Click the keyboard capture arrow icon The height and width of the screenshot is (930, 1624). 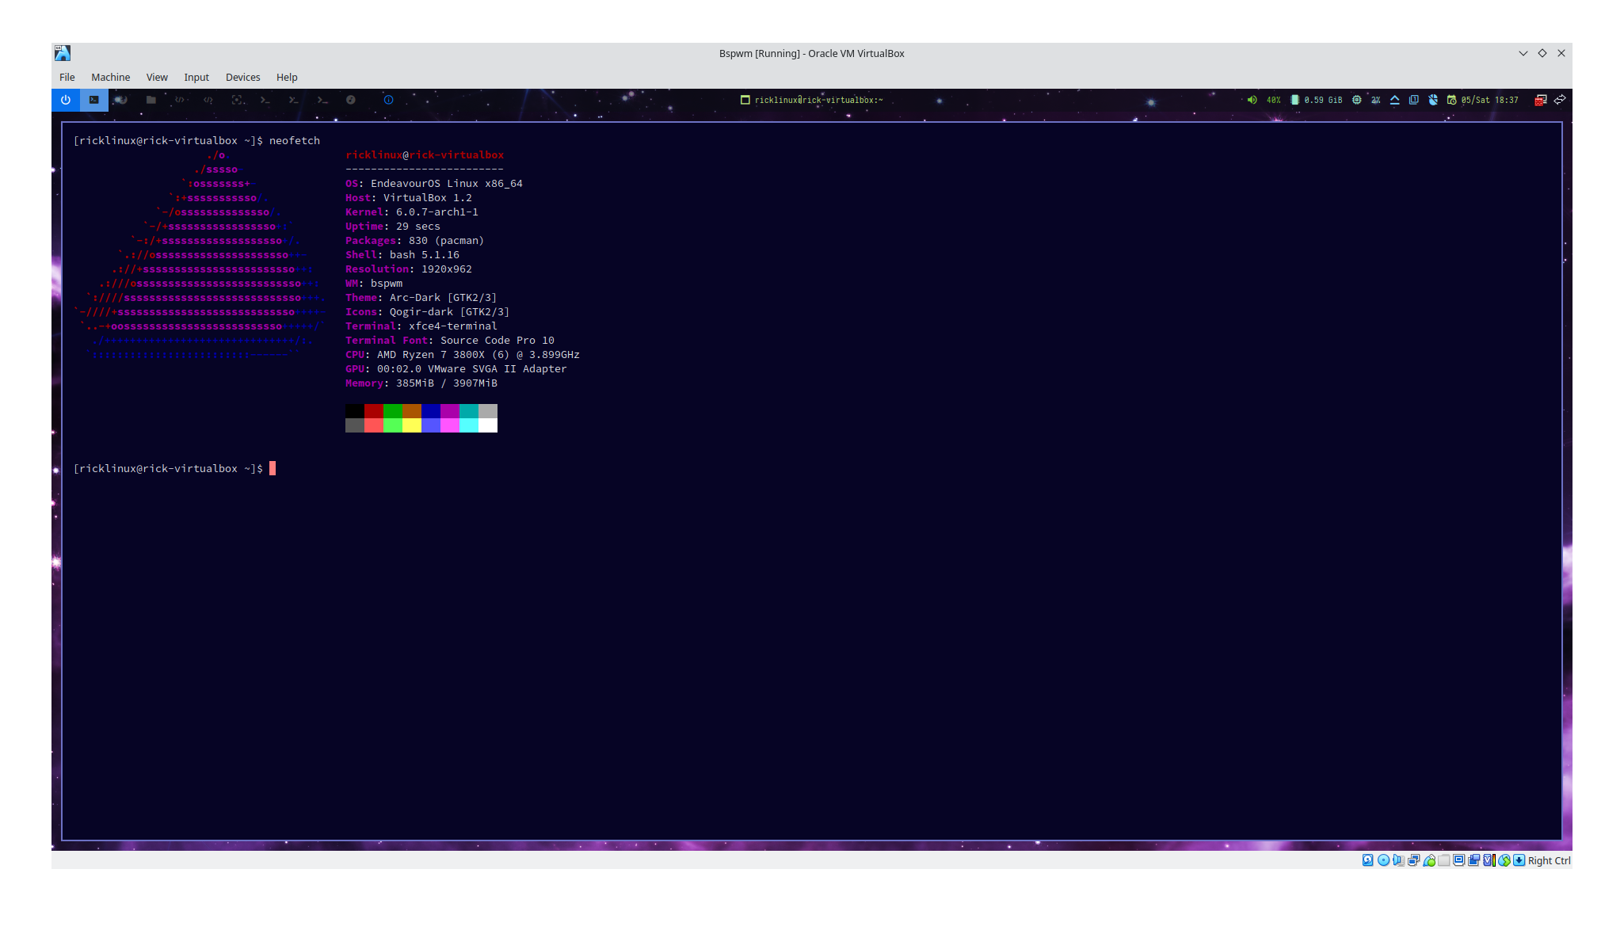(1519, 860)
